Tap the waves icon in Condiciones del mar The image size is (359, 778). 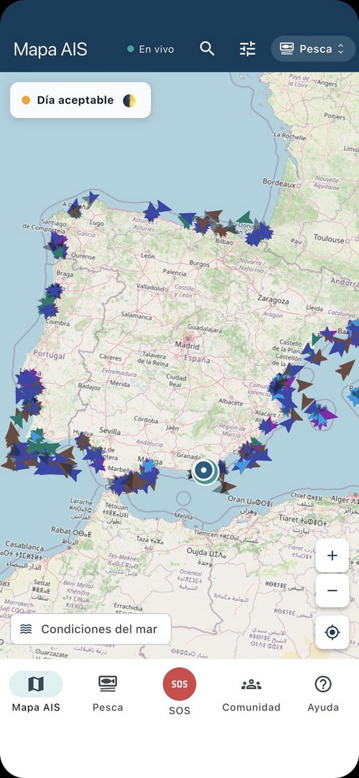[27, 629]
